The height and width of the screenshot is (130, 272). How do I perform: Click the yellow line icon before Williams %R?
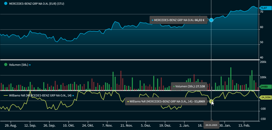pos(6,96)
